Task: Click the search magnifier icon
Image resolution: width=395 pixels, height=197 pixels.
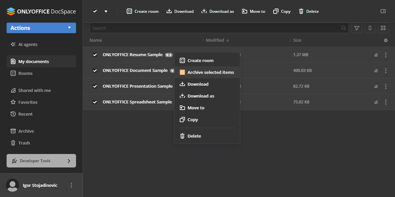Action: [x=344, y=28]
